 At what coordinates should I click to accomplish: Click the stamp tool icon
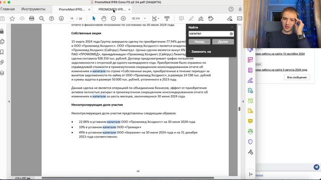[211, 18]
